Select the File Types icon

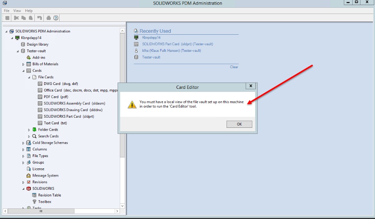coord(29,156)
